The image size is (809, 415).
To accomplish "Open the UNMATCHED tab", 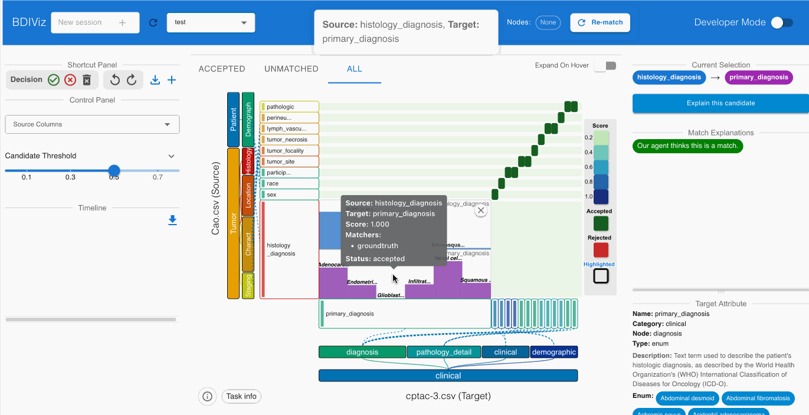I will [291, 68].
